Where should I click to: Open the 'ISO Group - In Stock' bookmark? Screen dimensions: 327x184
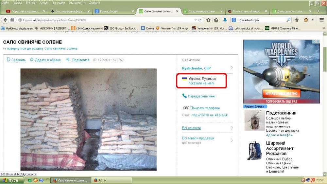[x=122, y=28]
